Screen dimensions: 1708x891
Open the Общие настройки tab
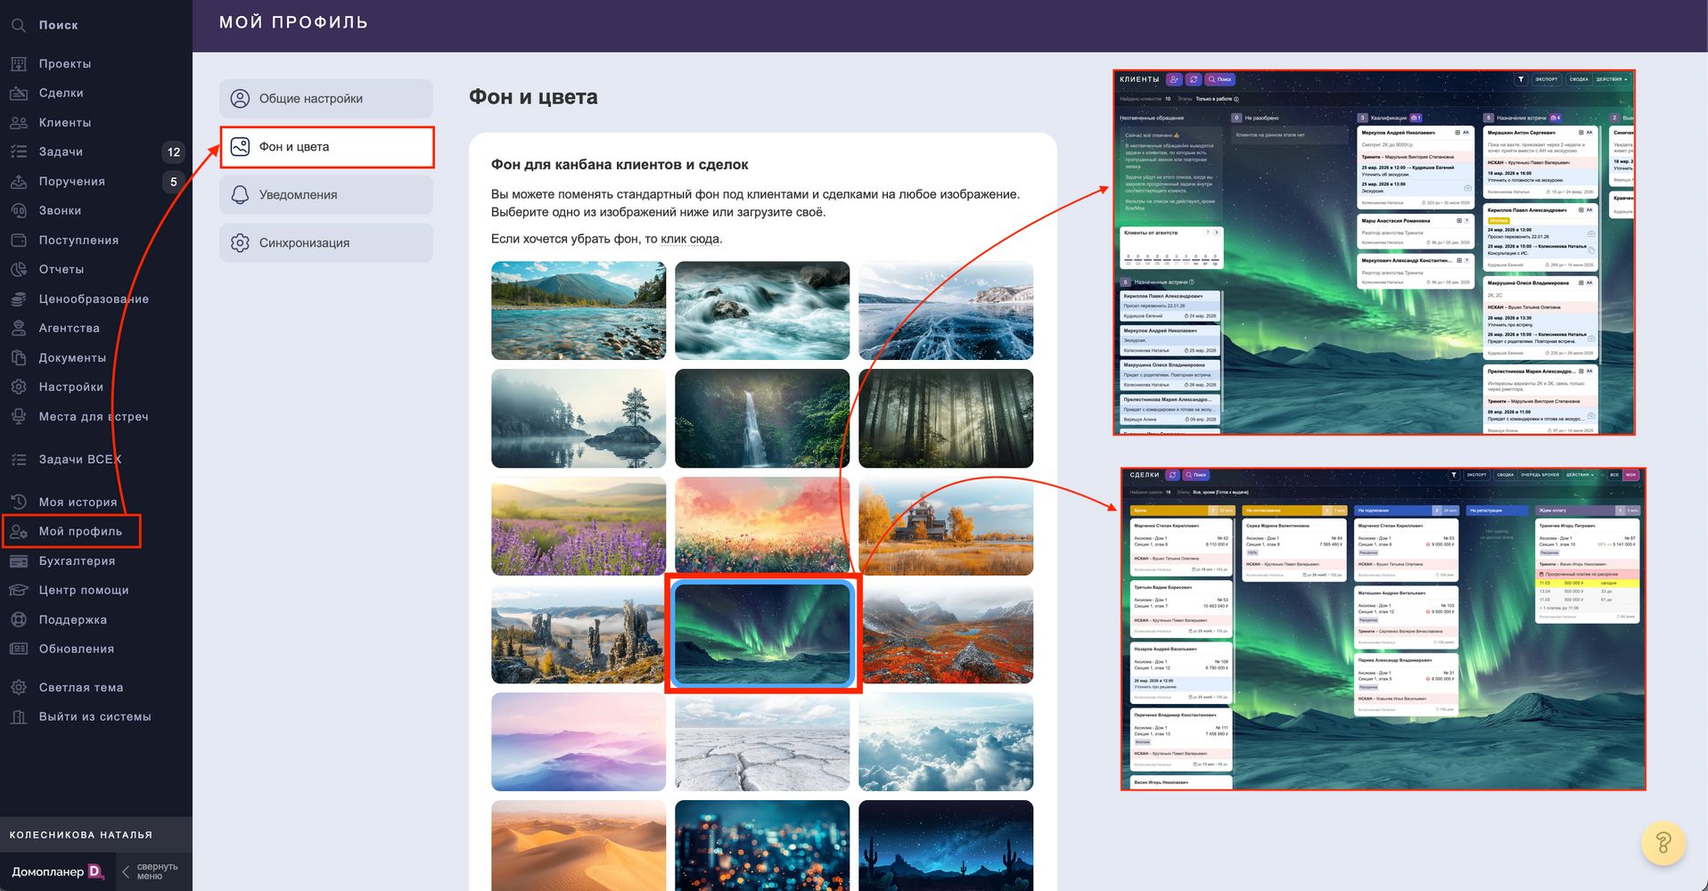(x=326, y=99)
